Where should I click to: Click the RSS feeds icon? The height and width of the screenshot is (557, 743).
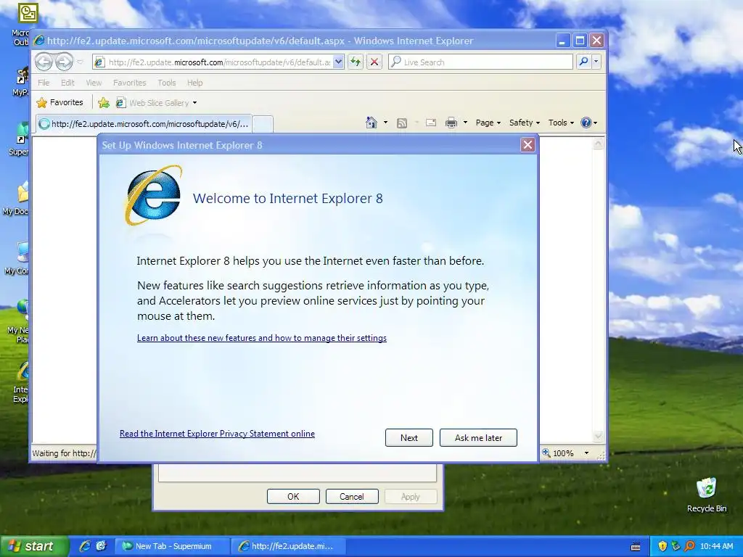coord(402,123)
